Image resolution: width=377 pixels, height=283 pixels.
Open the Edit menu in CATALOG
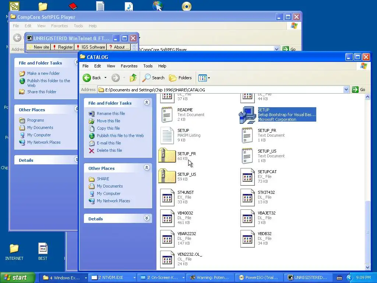tap(97, 66)
